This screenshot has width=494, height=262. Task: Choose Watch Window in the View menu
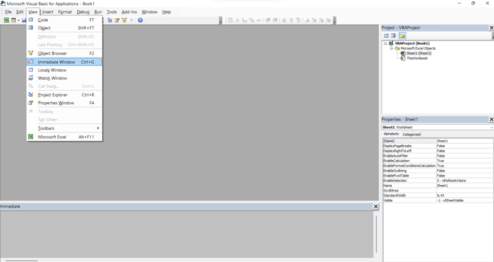[x=64, y=78]
